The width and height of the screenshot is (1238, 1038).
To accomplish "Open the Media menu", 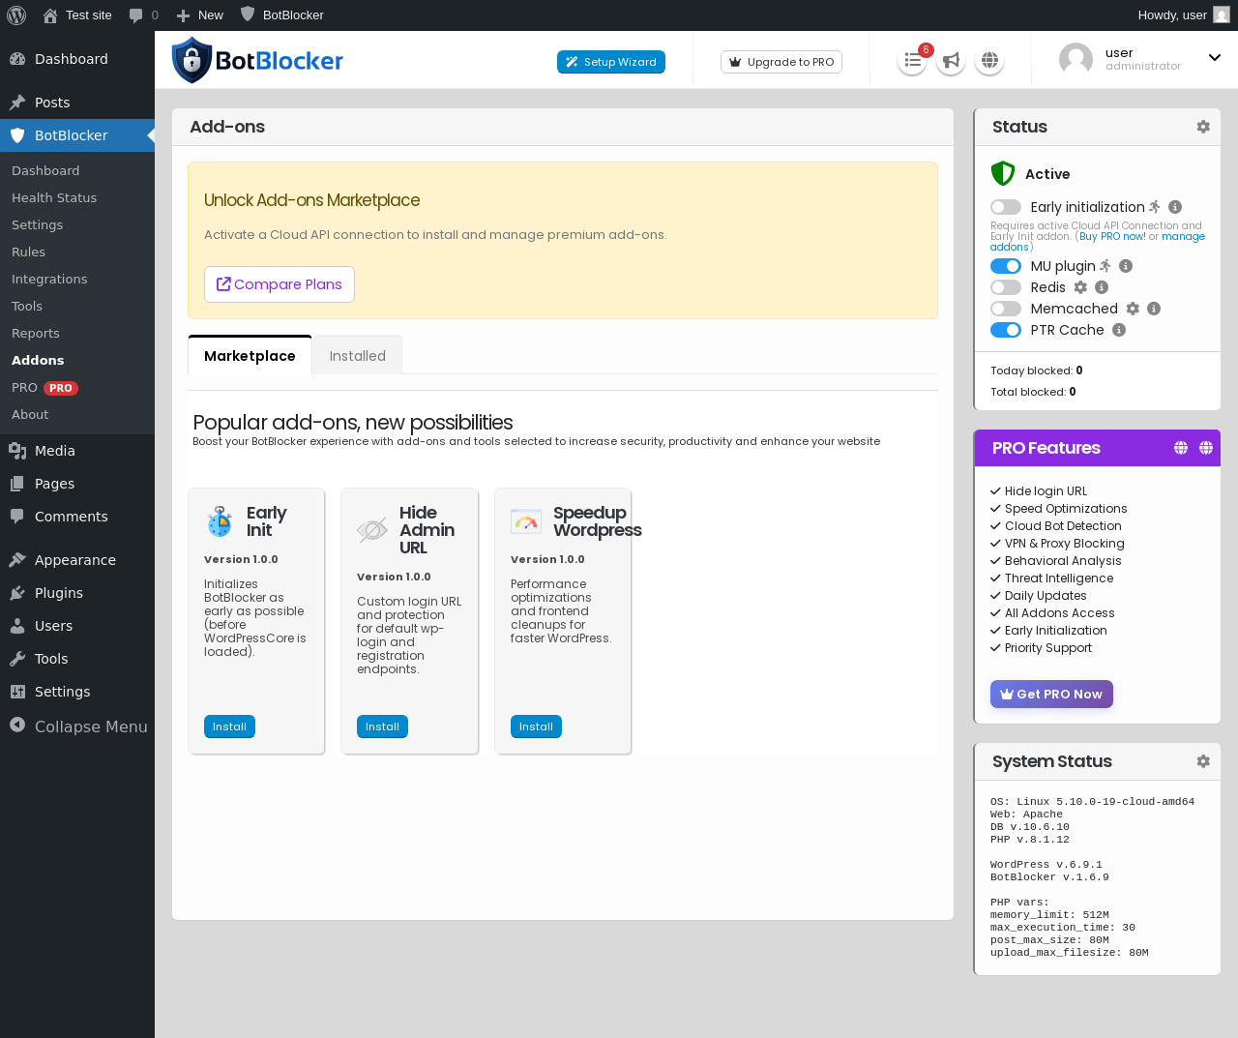I will coord(77,451).
